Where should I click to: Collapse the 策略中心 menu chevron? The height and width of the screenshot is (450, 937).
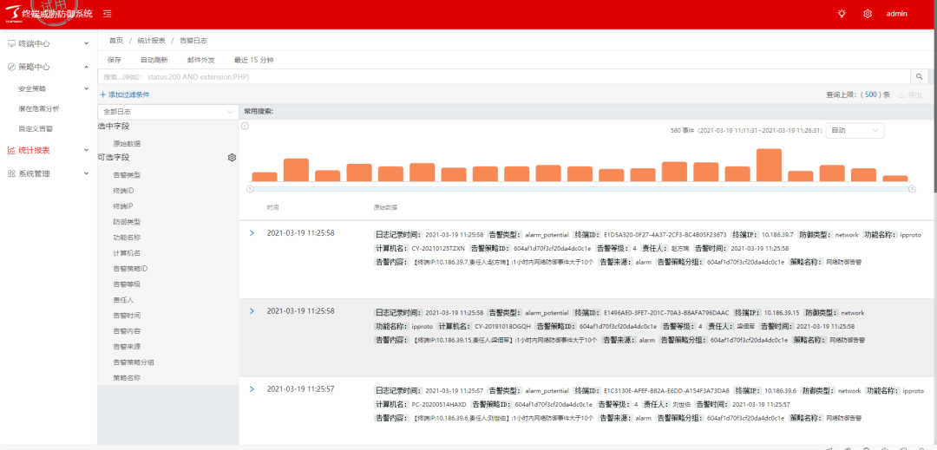87,67
